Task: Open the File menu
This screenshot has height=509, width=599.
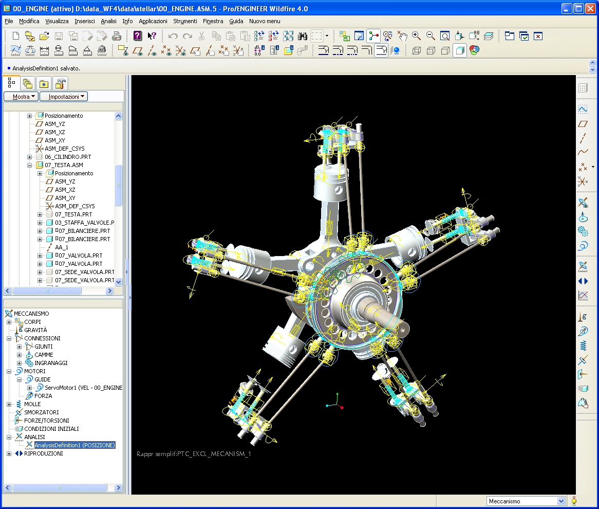Action: coord(9,21)
